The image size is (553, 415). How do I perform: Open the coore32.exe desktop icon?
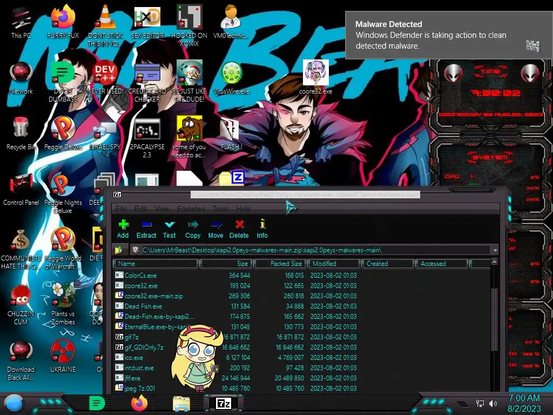click(315, 77)
